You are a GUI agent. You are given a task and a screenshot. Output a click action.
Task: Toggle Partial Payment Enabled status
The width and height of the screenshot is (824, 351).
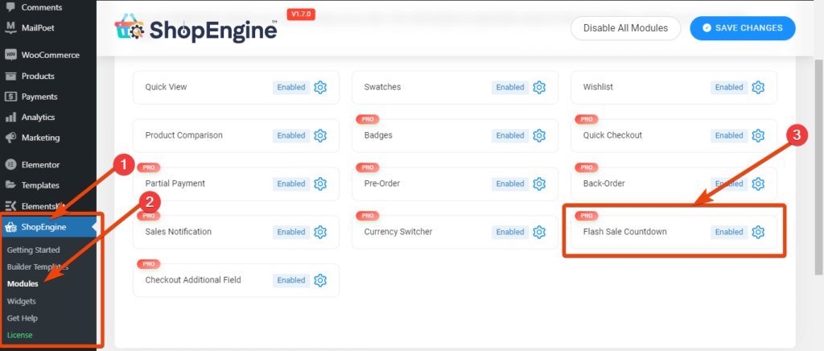(x=291, y=184)
